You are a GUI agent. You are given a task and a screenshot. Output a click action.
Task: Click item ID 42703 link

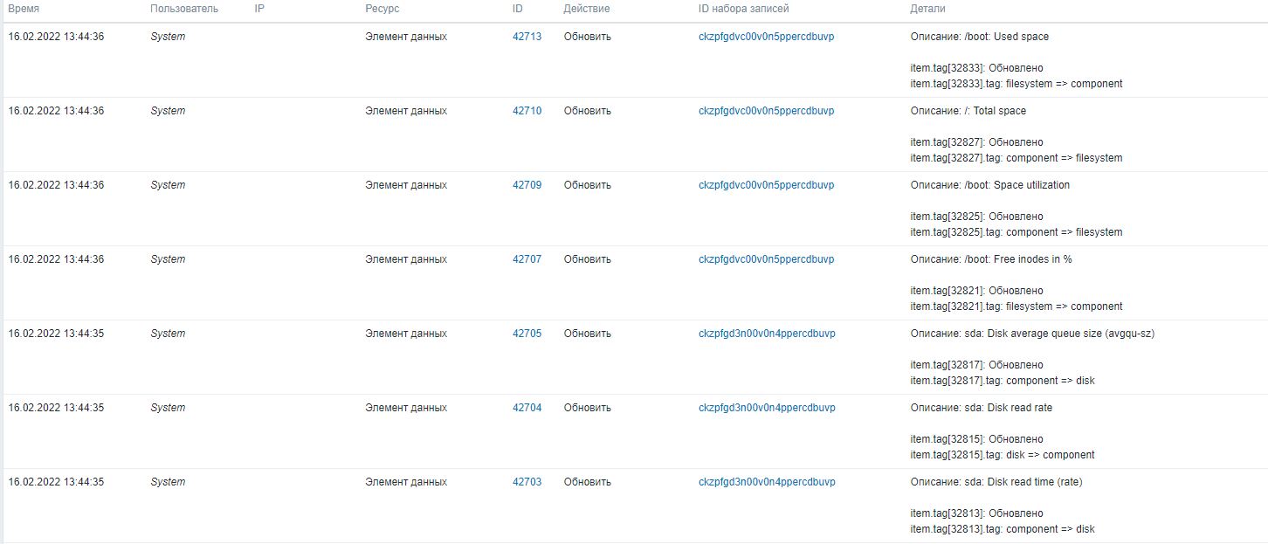pyautogui.click(x=527, y=482)
